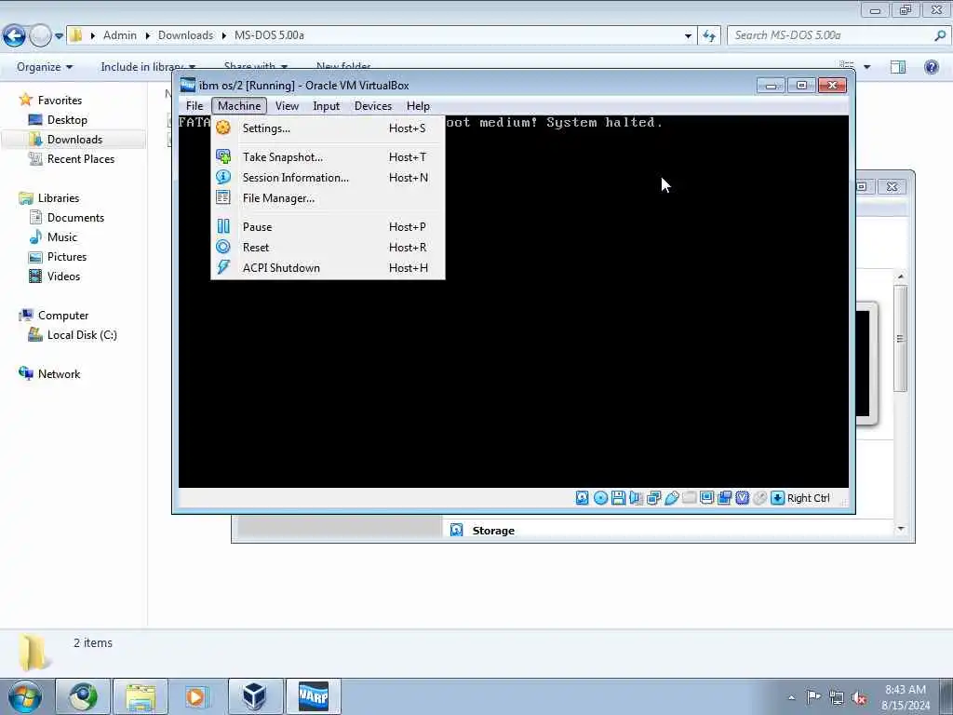Viewport: 953px width, 715px height.
Task: Pause the virtual machine via menu
Action: (328, 227)
